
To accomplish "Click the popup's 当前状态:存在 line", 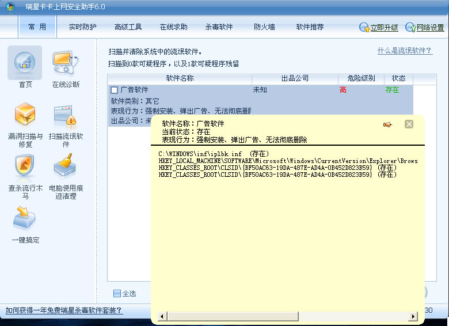I will pos(186,132).
